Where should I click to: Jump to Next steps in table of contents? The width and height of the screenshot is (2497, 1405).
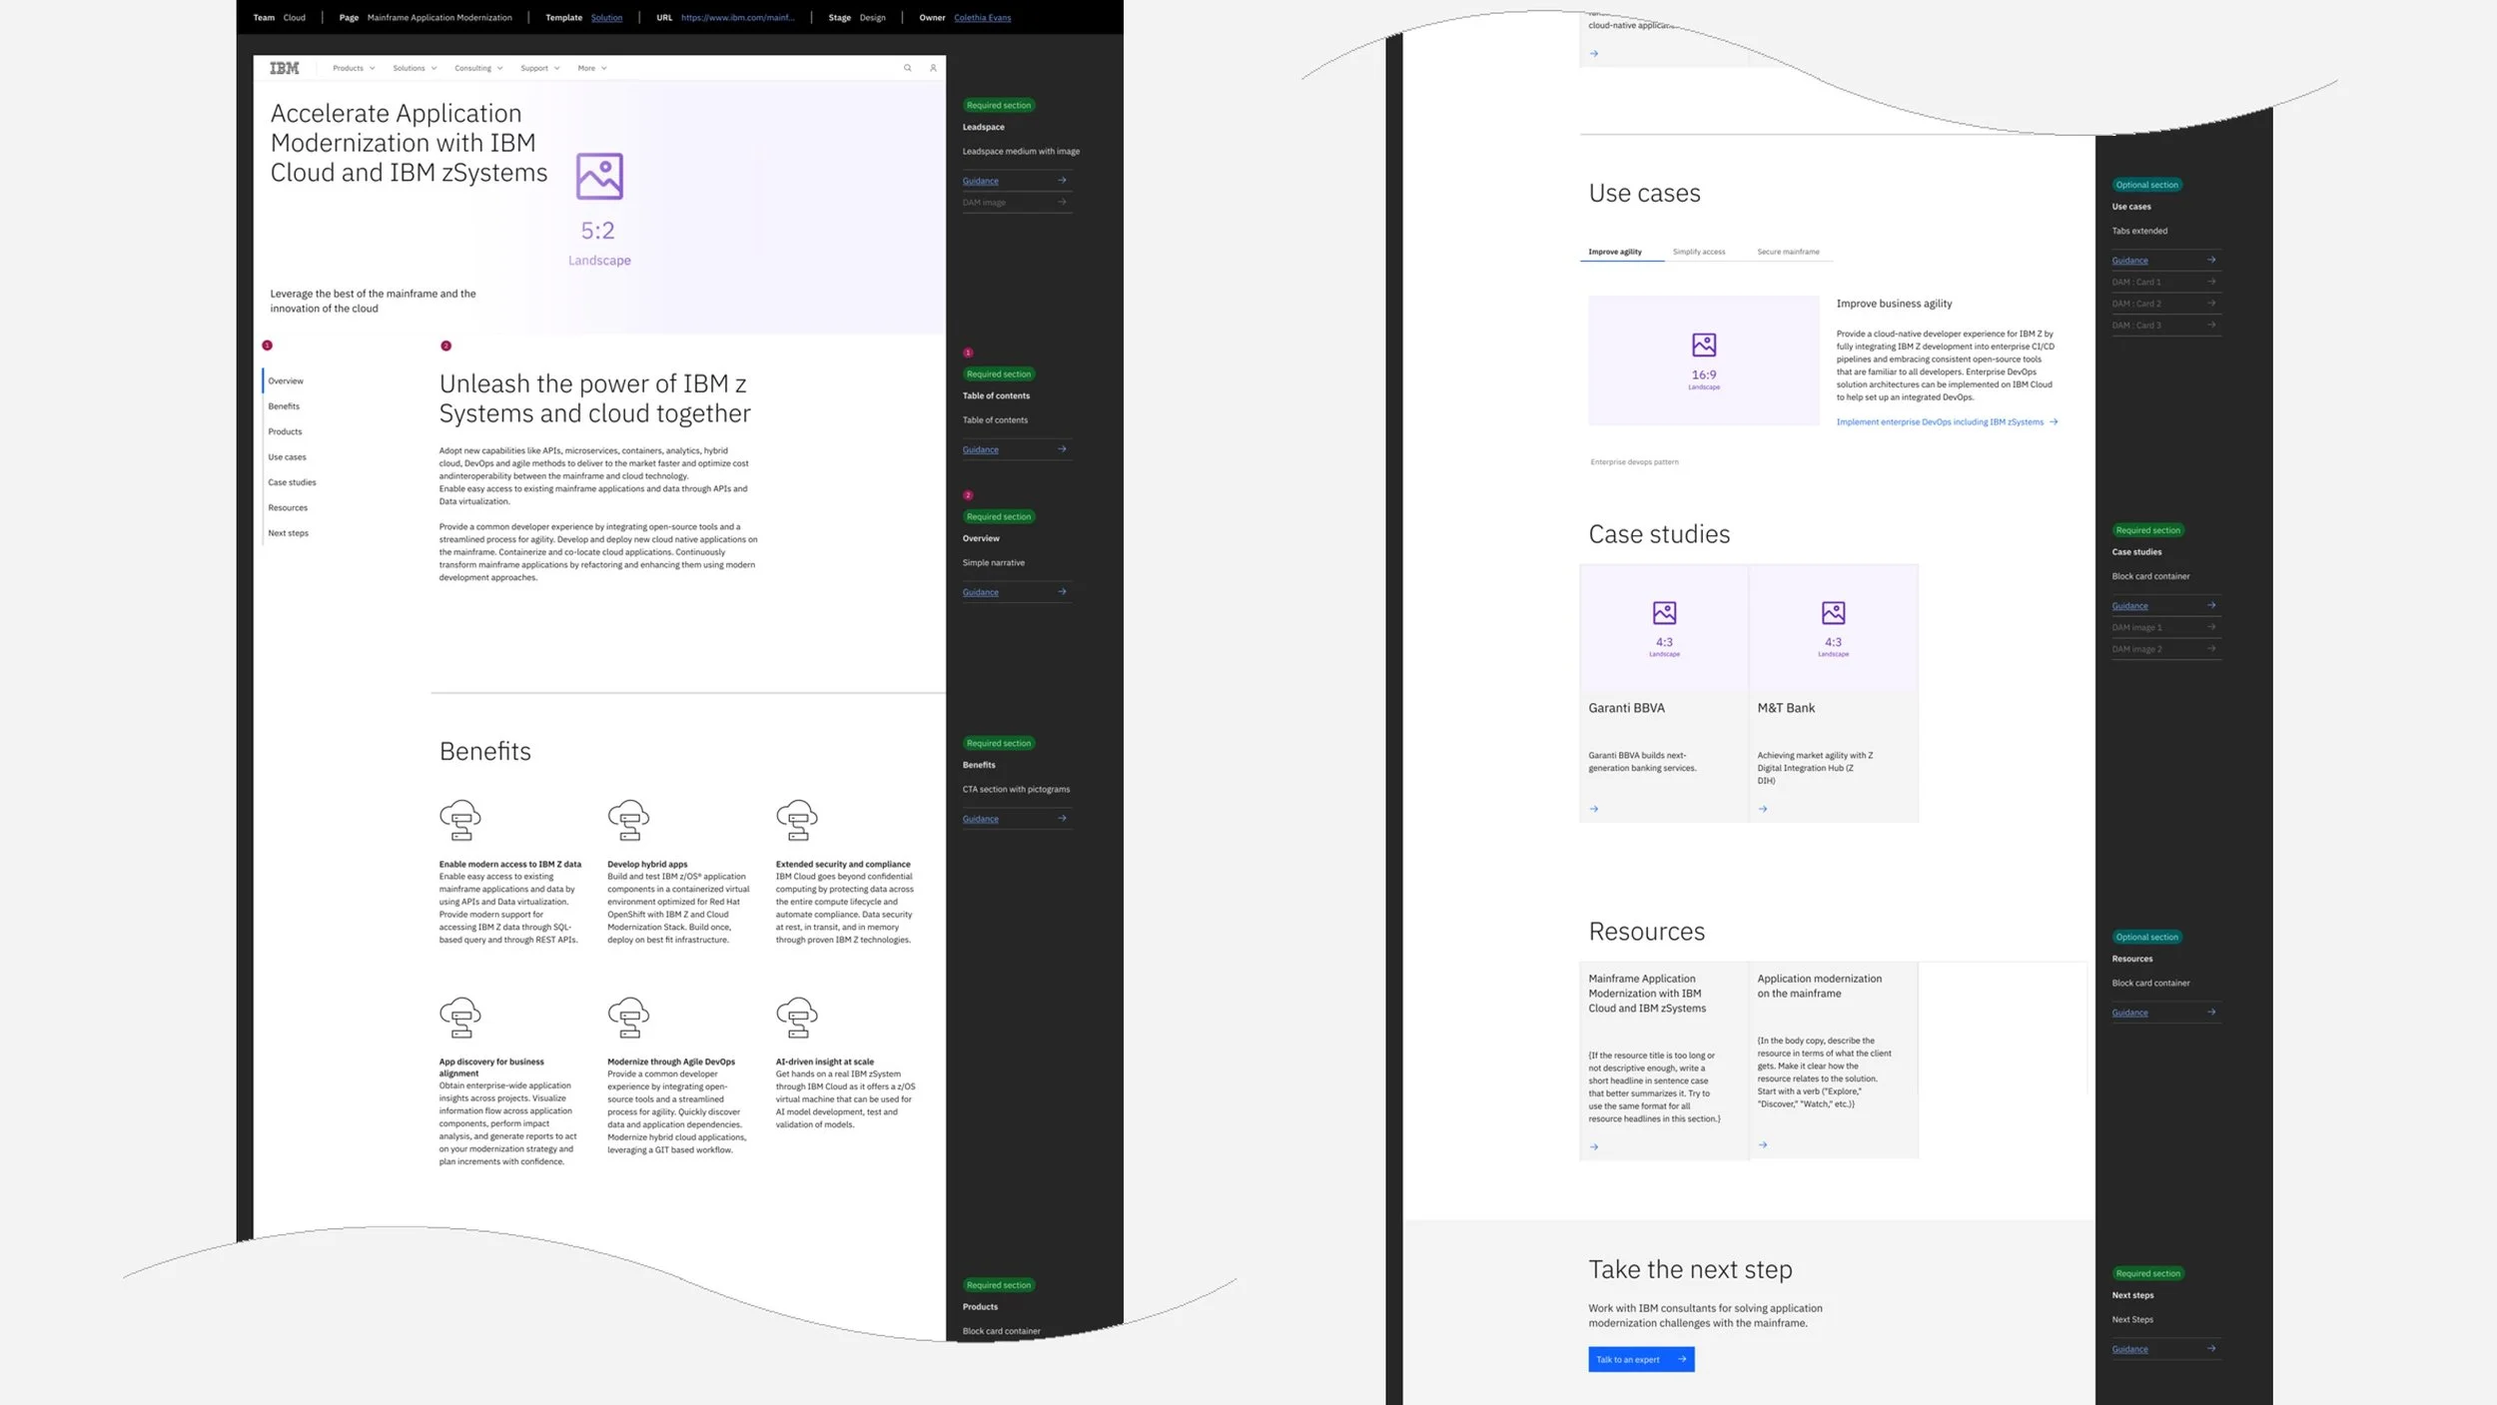point(288,533)
